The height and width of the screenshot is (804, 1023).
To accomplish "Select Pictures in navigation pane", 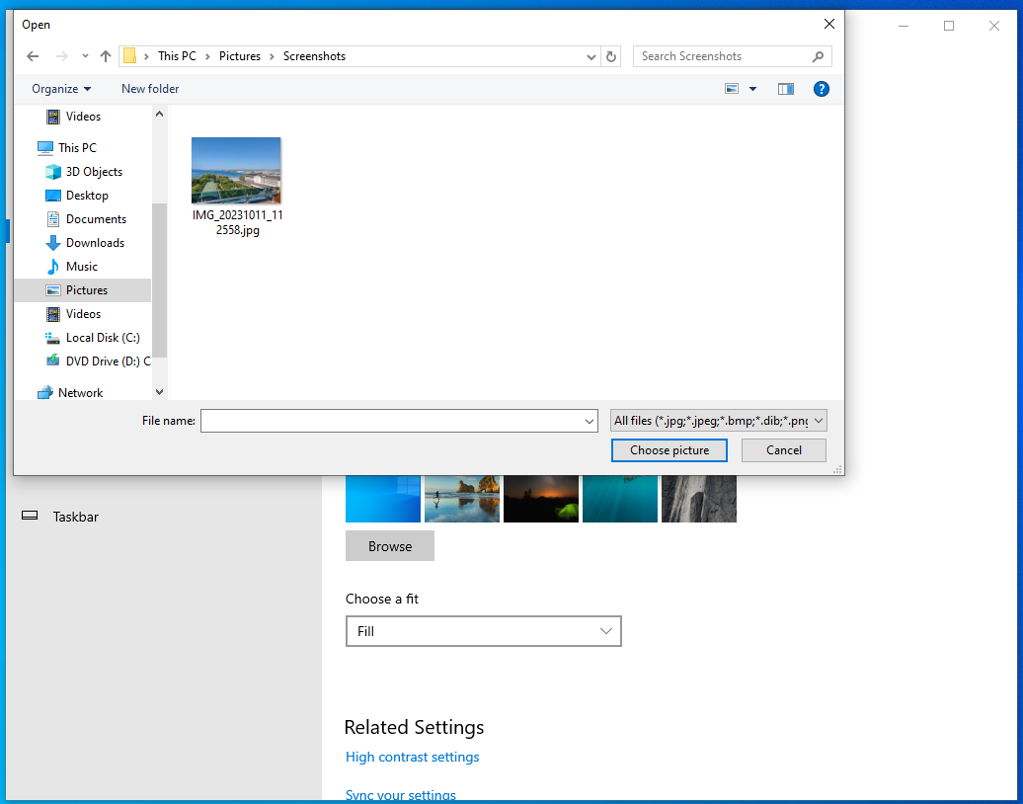I will tap(82, 290).
